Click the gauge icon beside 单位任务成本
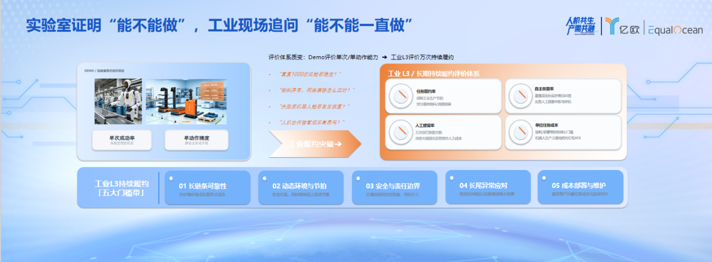Image resolution: width=712 pixels, height=262 pixels. pos(520,132)
